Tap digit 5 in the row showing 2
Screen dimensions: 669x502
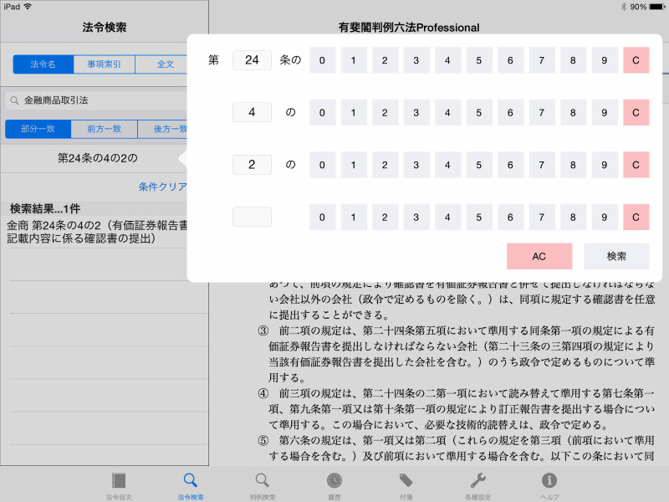(x=479, y=165)
